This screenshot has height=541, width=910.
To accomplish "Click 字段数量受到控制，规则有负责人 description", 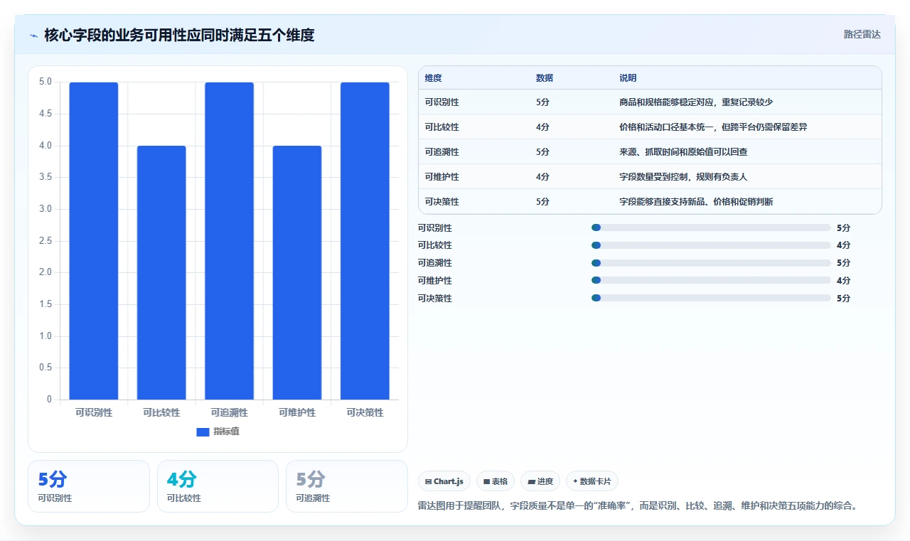I will 684,177.
